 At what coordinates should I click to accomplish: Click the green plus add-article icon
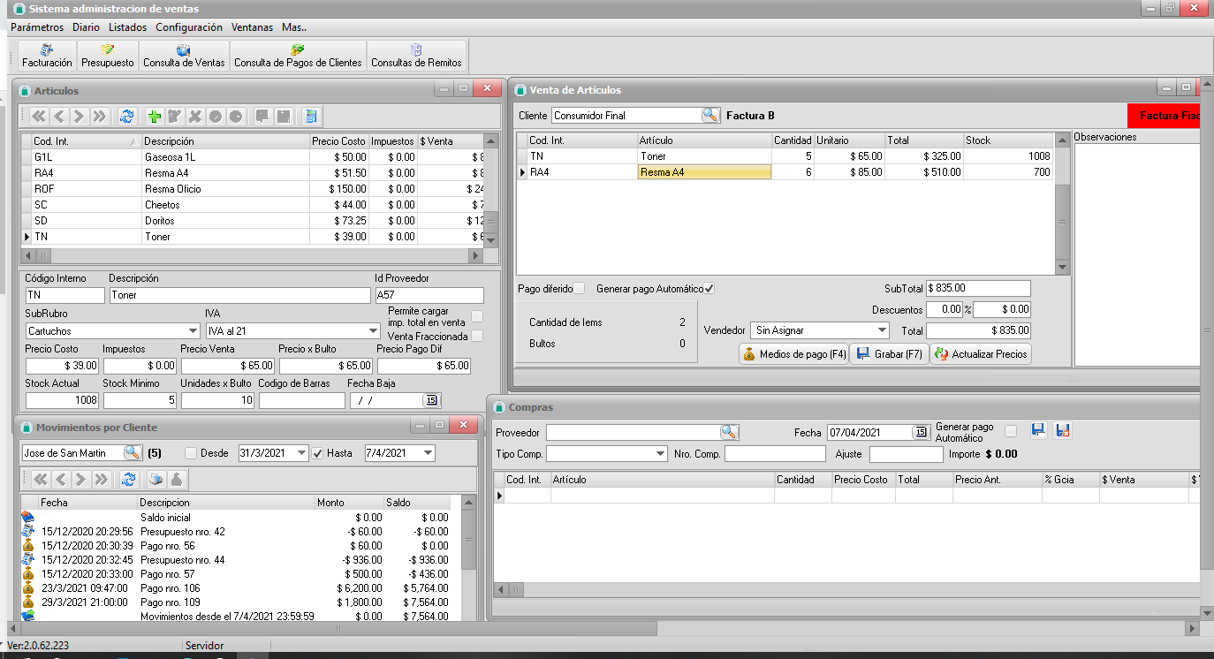click(x=155, y=117)
